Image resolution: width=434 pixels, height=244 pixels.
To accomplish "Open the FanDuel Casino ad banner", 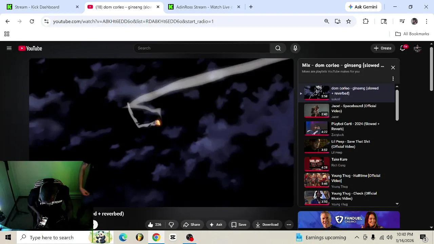I will tap(349, 220).
